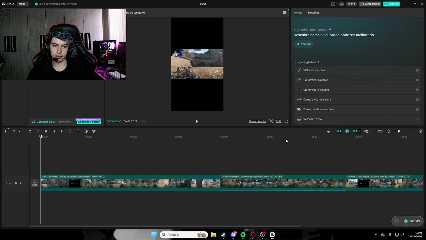Viewport: 426px width, 240px height.
Task: Click the Capa cover edit button
Action: (35, 183)
